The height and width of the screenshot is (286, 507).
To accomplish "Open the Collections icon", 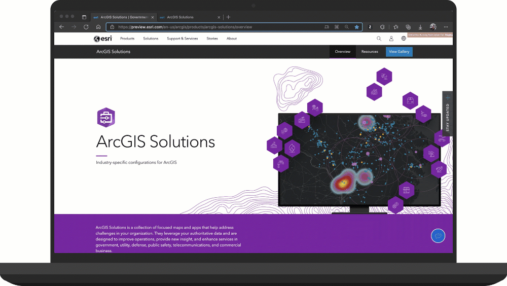I will [408, 27].
